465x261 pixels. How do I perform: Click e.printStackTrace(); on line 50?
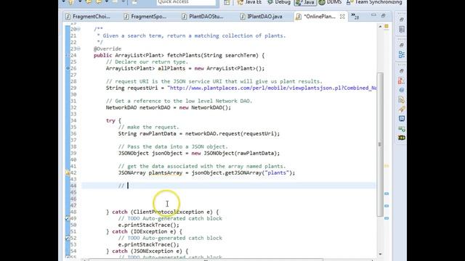click(x=148, y=225)
